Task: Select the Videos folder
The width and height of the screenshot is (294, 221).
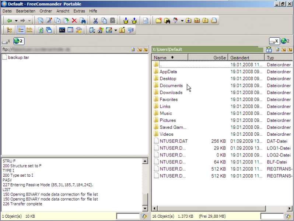Action: tap(166, 134)
